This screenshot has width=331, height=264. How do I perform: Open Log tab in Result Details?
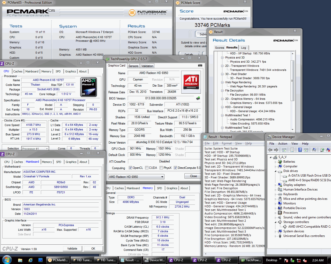(244, 48)
